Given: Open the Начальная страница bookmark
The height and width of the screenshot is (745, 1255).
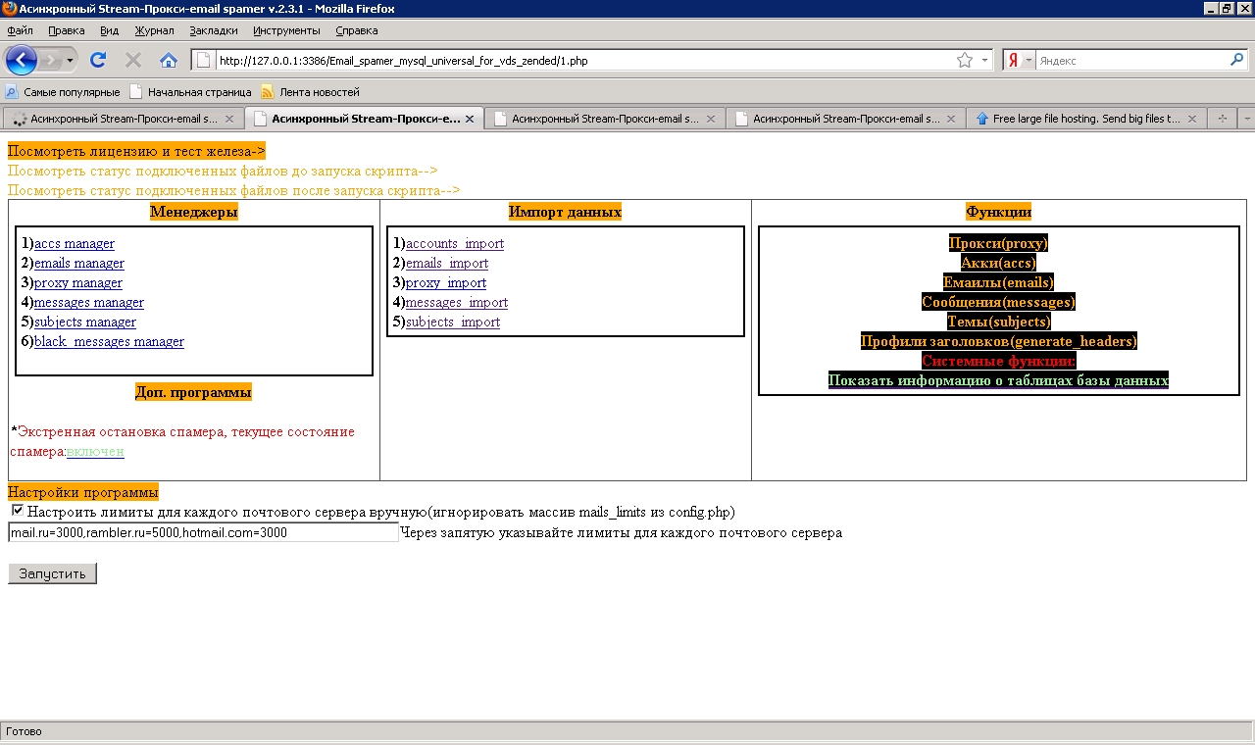Looking at the screenshot, I should pyautogui.click(x=191, y=92).
